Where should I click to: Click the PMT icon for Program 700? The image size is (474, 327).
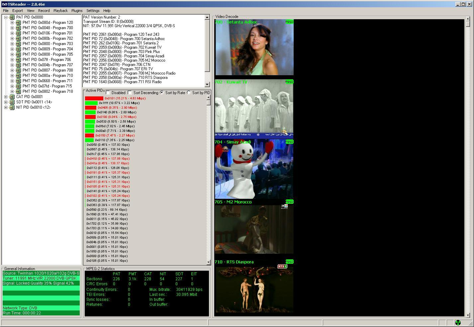[18, 28]
